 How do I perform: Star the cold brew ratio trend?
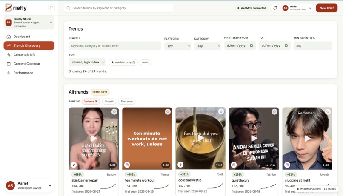pos(221,111)
